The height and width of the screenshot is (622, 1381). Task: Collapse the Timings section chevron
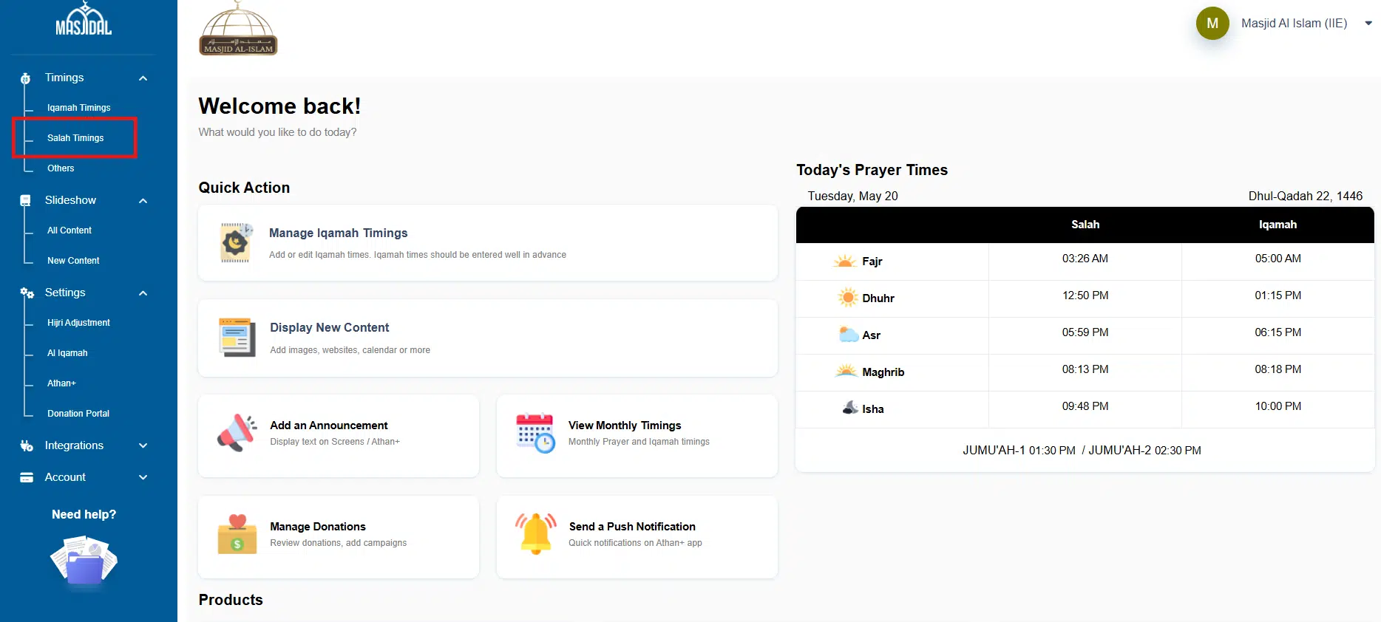click(x=143, y=78)
